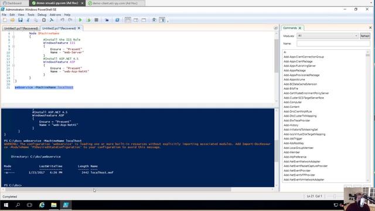Screen dimensions: 375x211
Task: Open the View menu
Action: (21, 15)
